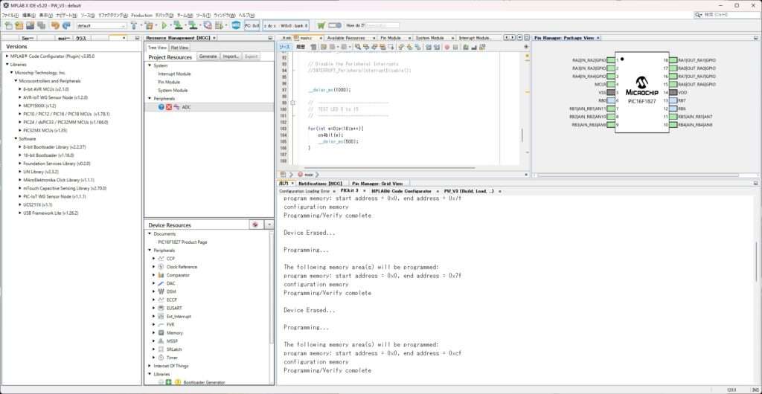Click the New File toolbar icon
Viewport: 762px width, 394px height.
click(8, 25)
